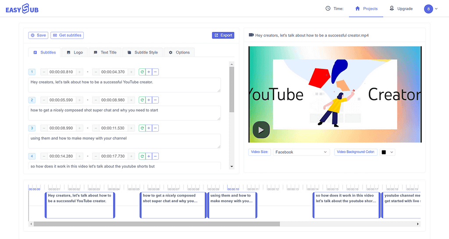Click the black video background color swatch
The width and height of the screenshot is (449, 239).
click(x=384, y=152)
